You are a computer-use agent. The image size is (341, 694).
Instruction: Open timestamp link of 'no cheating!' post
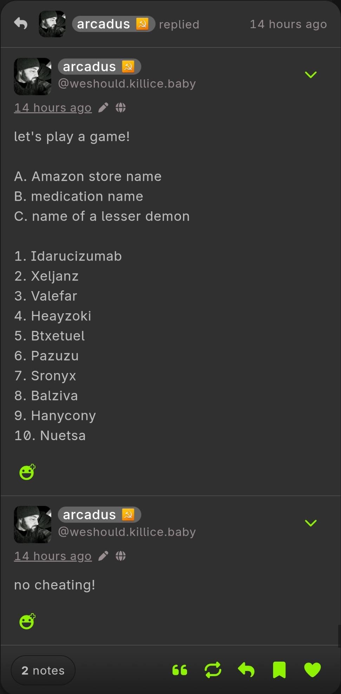coord(53,556)
